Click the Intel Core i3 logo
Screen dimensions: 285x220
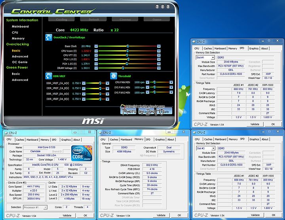click(82, 153)
